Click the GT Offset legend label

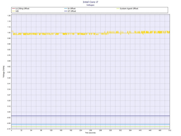point(72,11)
